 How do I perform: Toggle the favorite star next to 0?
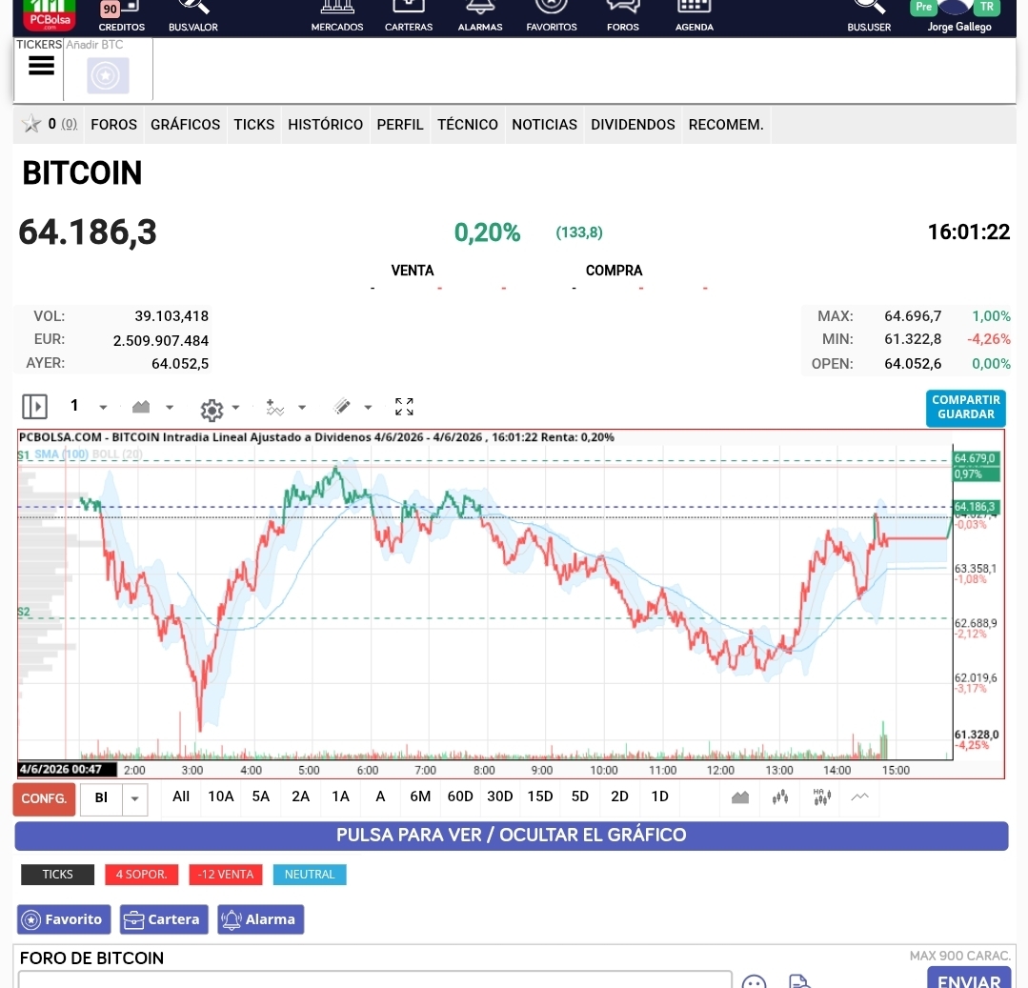(x=30, y=123)
